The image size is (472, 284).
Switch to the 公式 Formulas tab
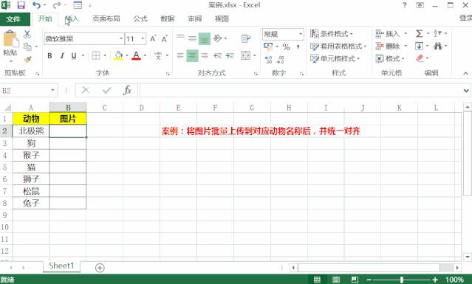point(140,18)
